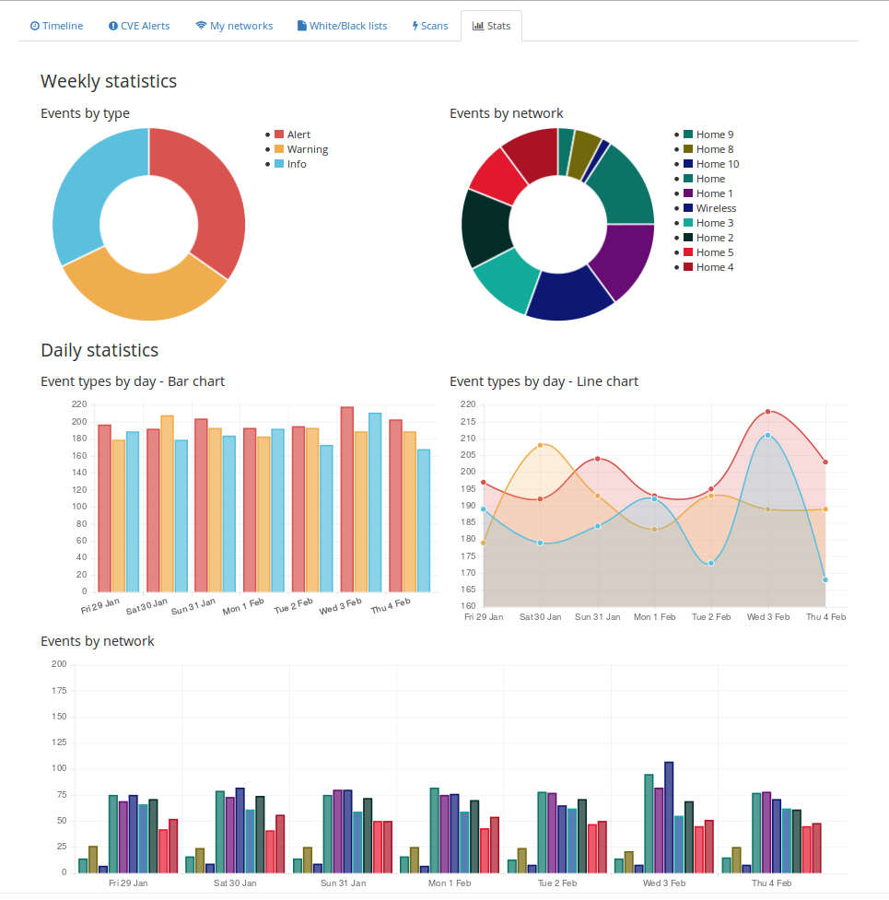Open the Timeline tab
Viewport: 889px width, 900px height.
click(x=56, y=26)
